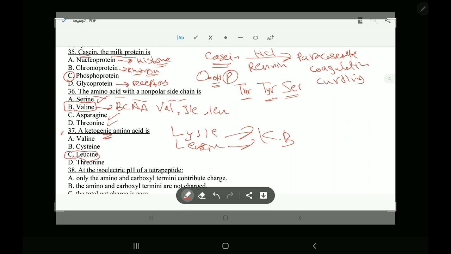Tap answer A. Serine
This screenshot has height=254, width=451.
pos(81,99)
